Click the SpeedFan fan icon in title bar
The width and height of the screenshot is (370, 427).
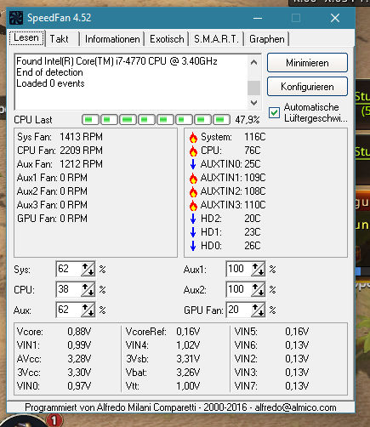click(x=16, y=18)
